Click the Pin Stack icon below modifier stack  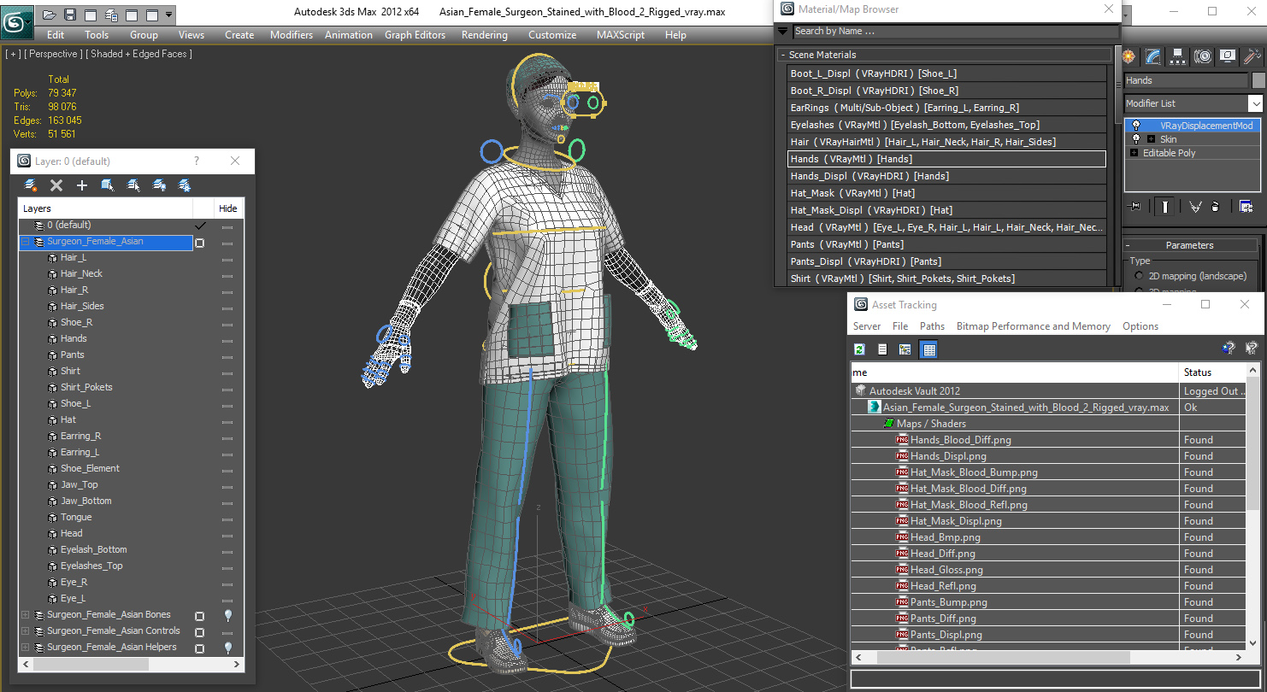1135,206
